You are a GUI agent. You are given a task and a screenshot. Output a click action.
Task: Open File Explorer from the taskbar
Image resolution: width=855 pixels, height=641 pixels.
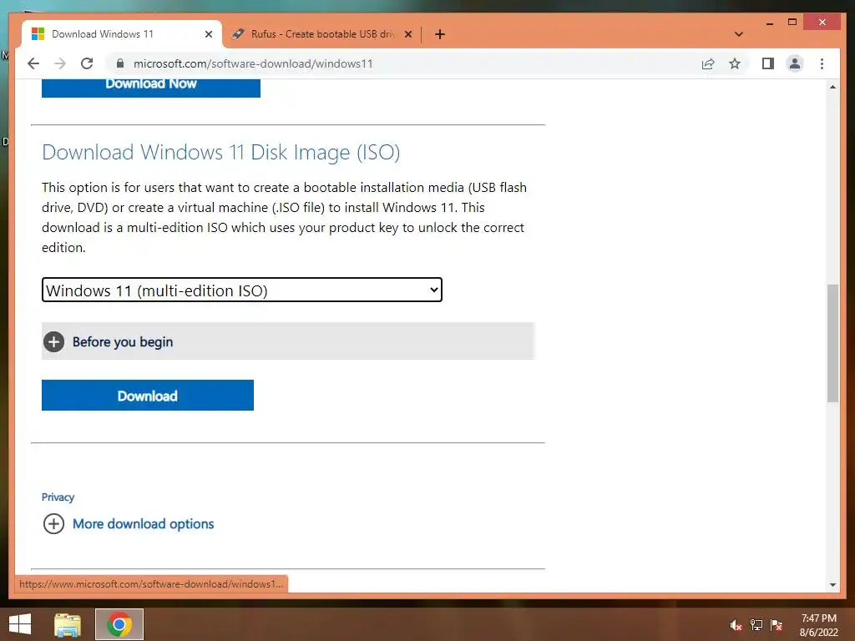point(68,624)
